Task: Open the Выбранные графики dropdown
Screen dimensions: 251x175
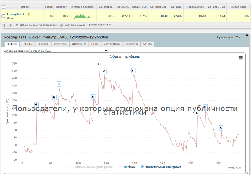Action: coord(69,51)
